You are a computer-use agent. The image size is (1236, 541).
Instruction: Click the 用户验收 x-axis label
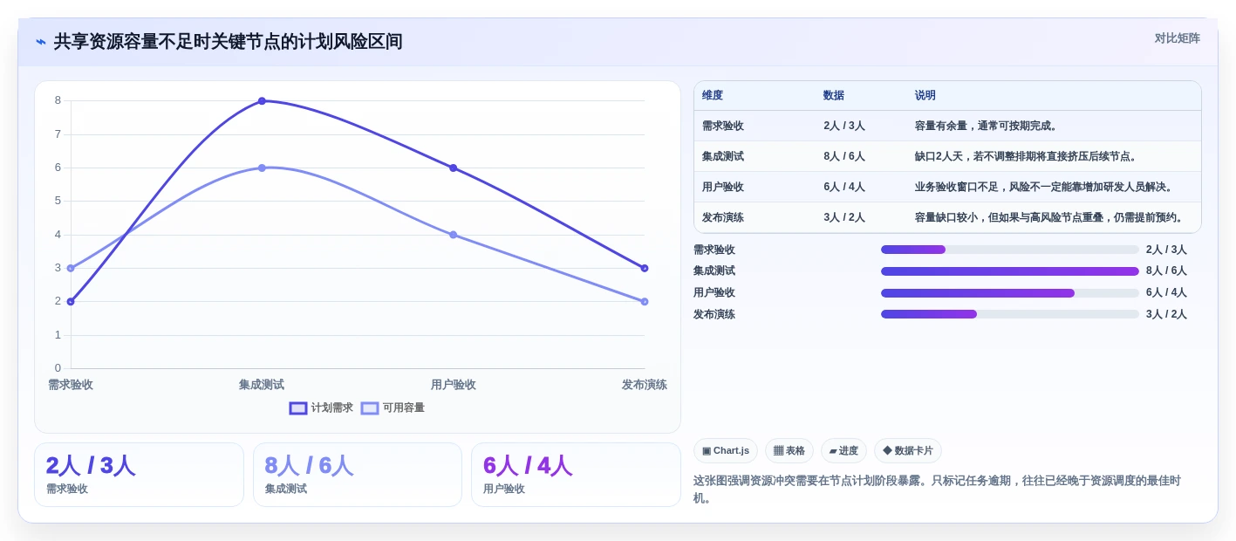(x=454, y=385)
